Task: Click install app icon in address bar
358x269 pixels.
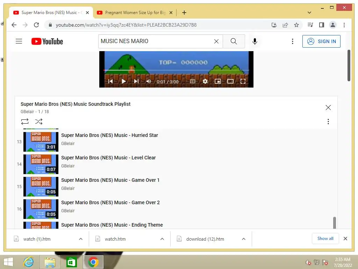Action: click(274, 25)
